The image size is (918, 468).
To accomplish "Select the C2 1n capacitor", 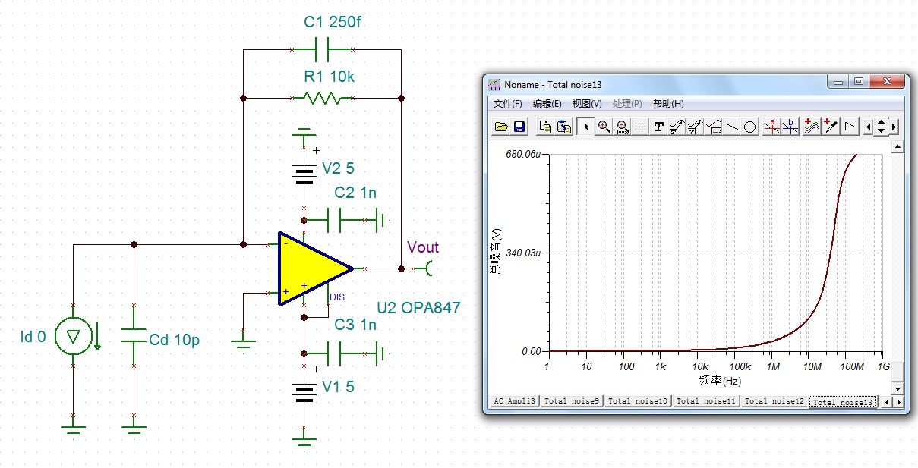I will pos(335,220).
